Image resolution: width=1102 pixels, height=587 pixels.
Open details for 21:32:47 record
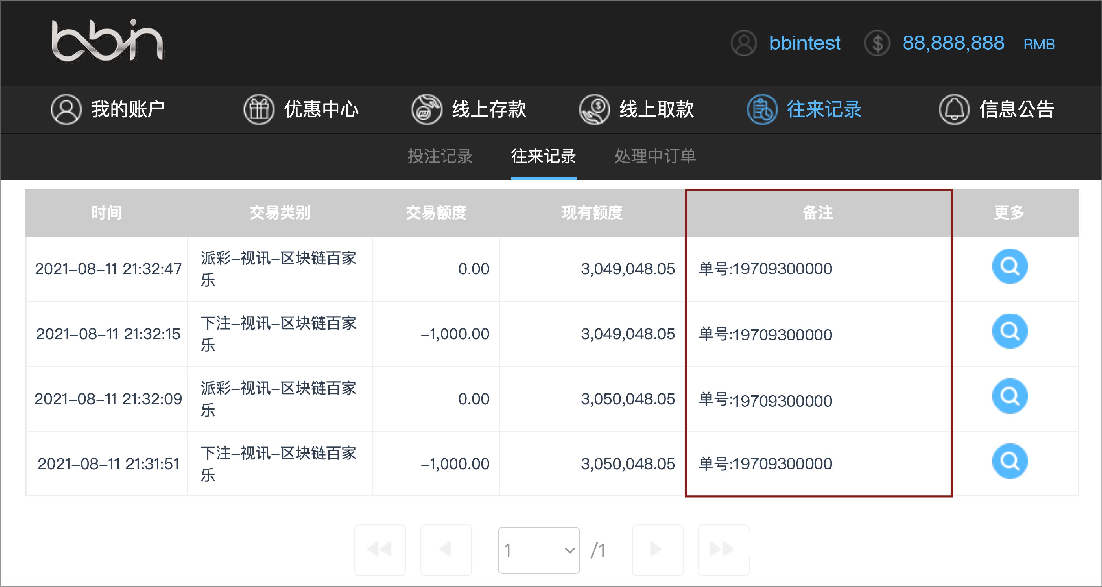[1009, 266]
